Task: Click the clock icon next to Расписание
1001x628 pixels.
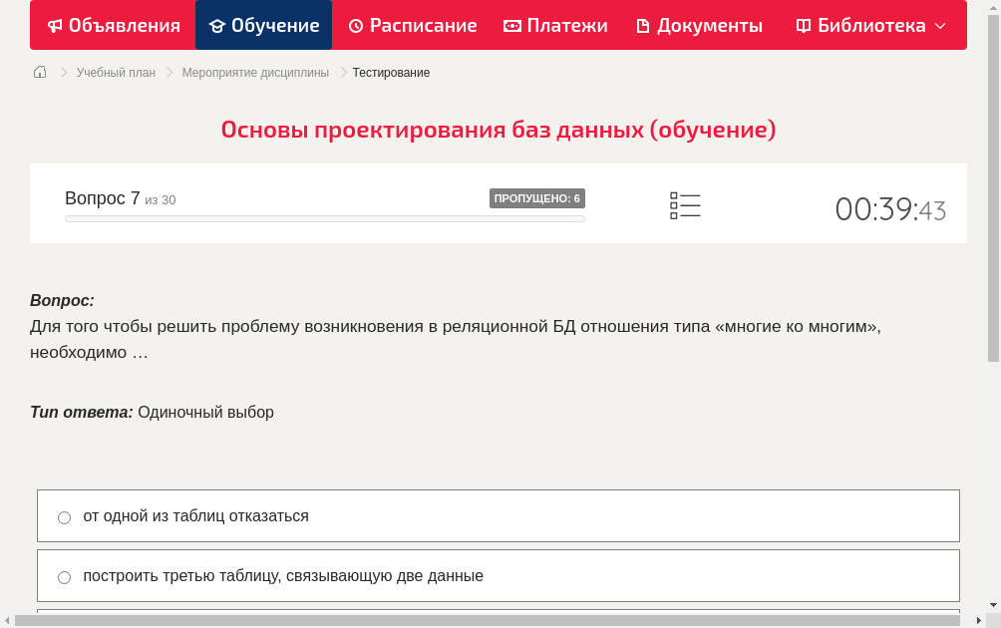Action: (355, 25)
